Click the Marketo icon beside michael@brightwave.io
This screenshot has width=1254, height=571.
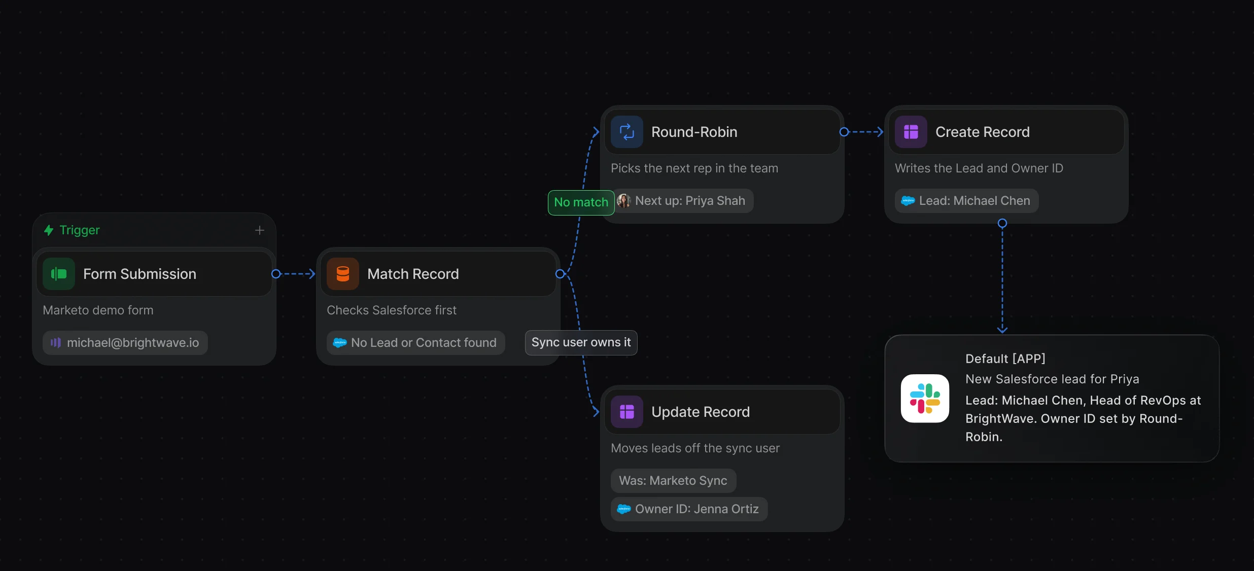coord(56,343)
